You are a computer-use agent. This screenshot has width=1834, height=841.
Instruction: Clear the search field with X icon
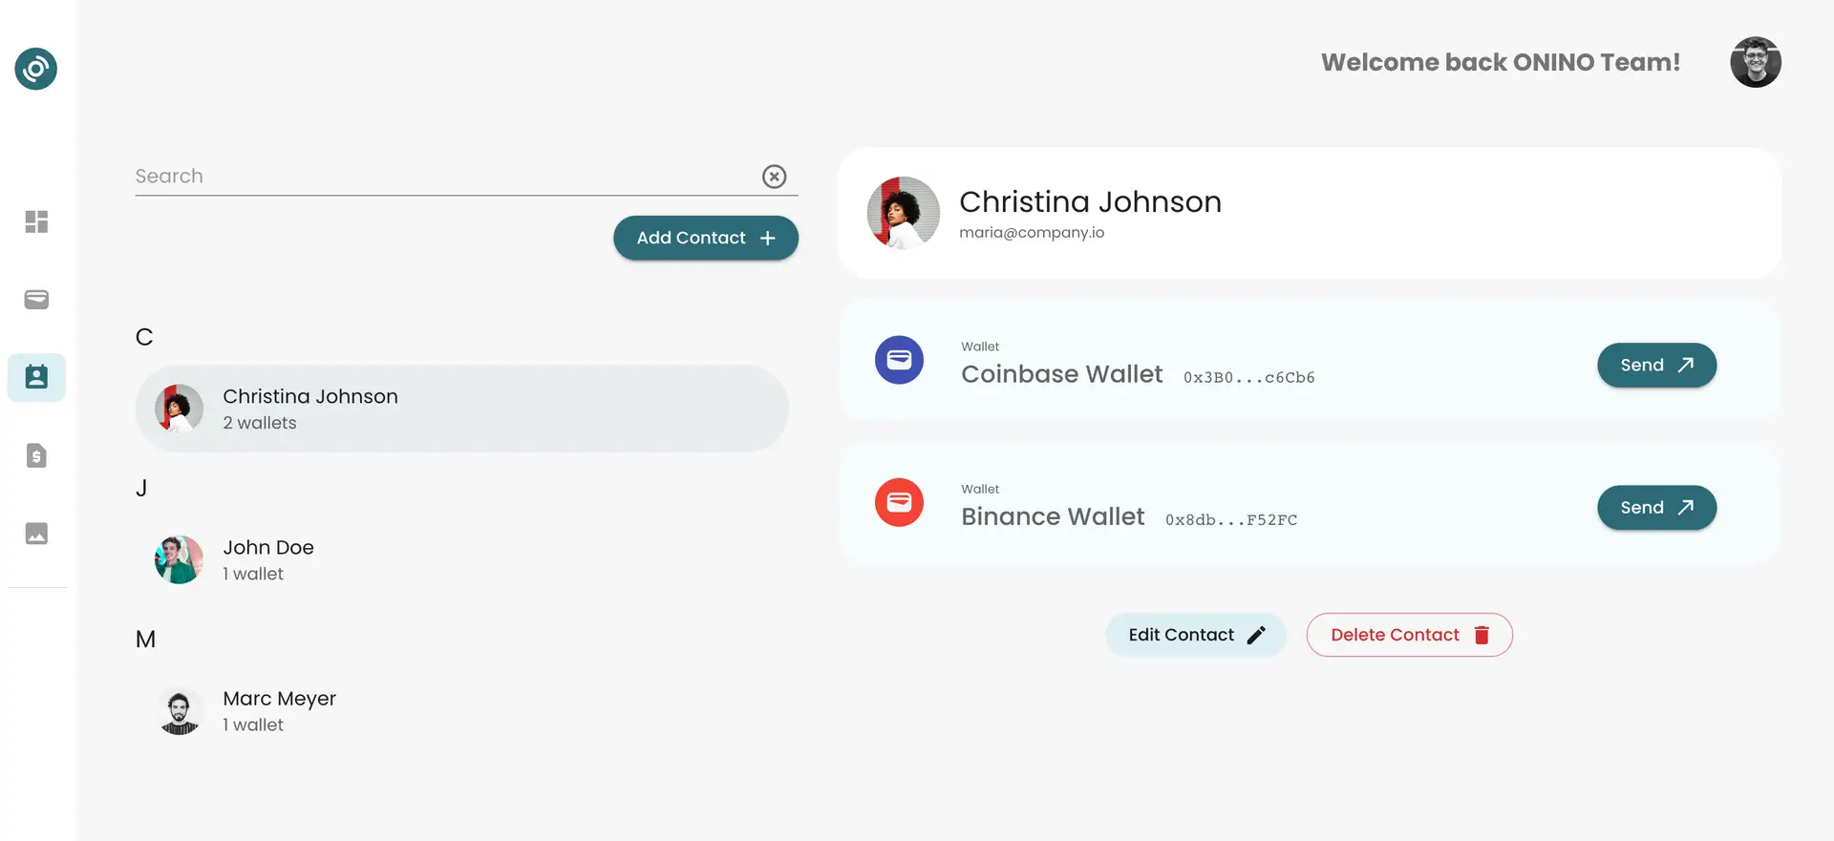(775, 177)
